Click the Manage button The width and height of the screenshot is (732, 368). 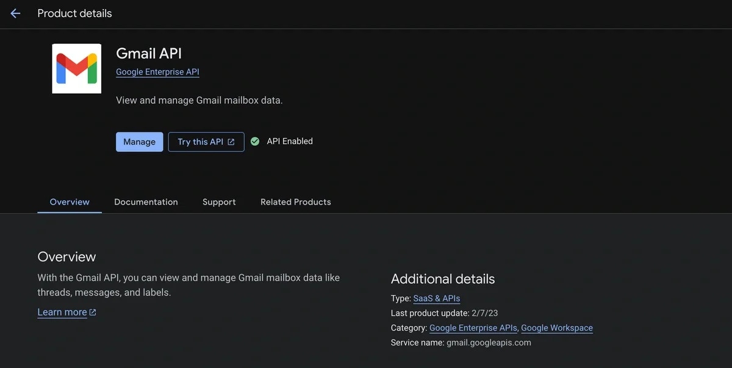point(140,142)
